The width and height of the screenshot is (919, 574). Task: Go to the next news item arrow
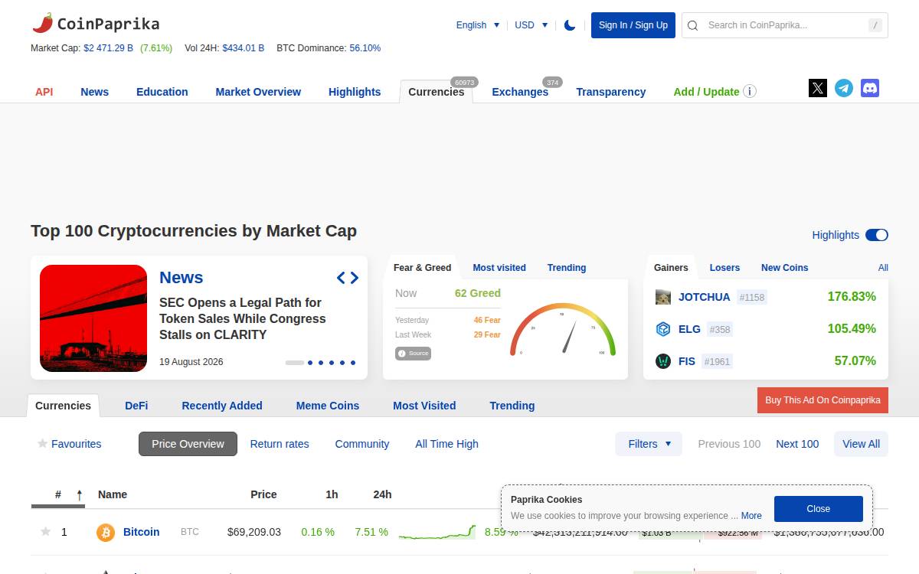(x=355, y=278)
